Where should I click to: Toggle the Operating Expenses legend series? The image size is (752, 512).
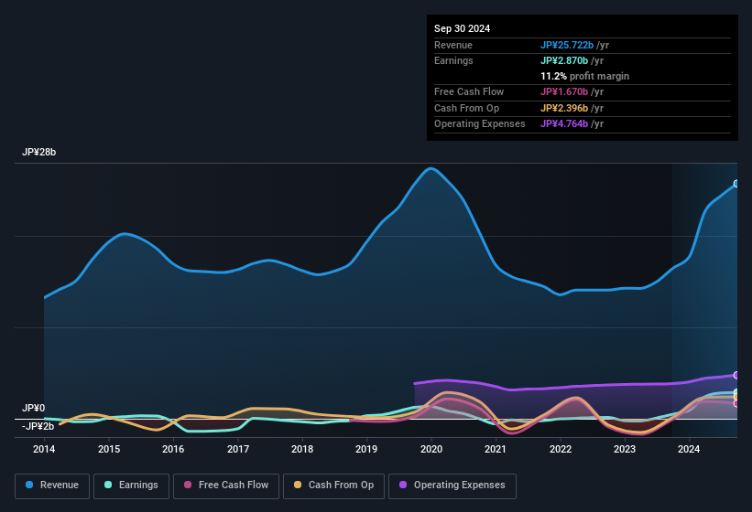pyautogui.click(x=452, y=485)
